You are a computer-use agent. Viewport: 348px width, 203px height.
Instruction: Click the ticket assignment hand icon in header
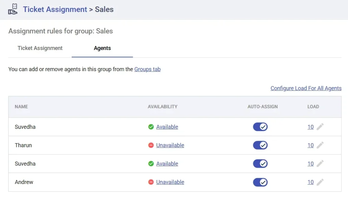click(x=13, y=9)
